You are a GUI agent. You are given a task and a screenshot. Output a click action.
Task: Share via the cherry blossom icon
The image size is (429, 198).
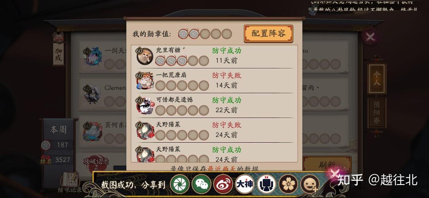coord(288,184)
